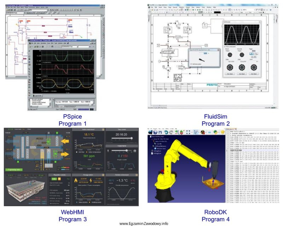Select the Milling Reference frame in RoboDK tree
The height and width of the screenshot is (226, 283).
coord(159,146)
